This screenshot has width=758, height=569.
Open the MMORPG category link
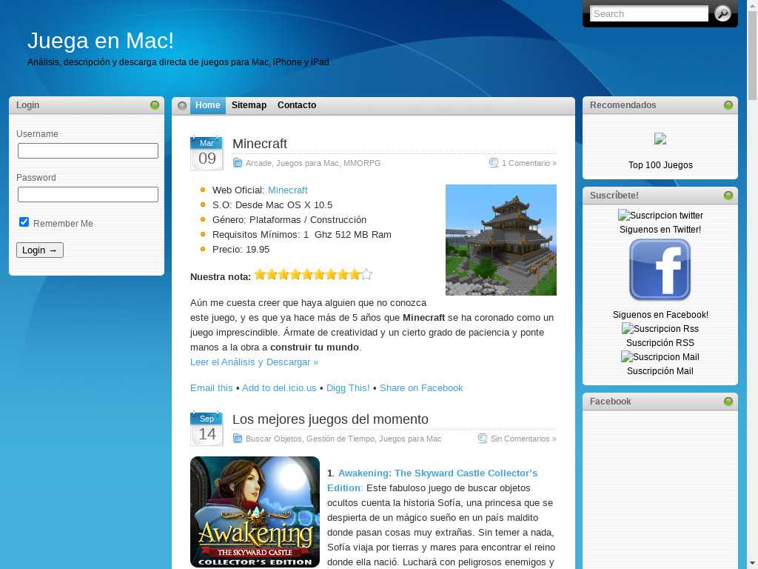point(362,163)
